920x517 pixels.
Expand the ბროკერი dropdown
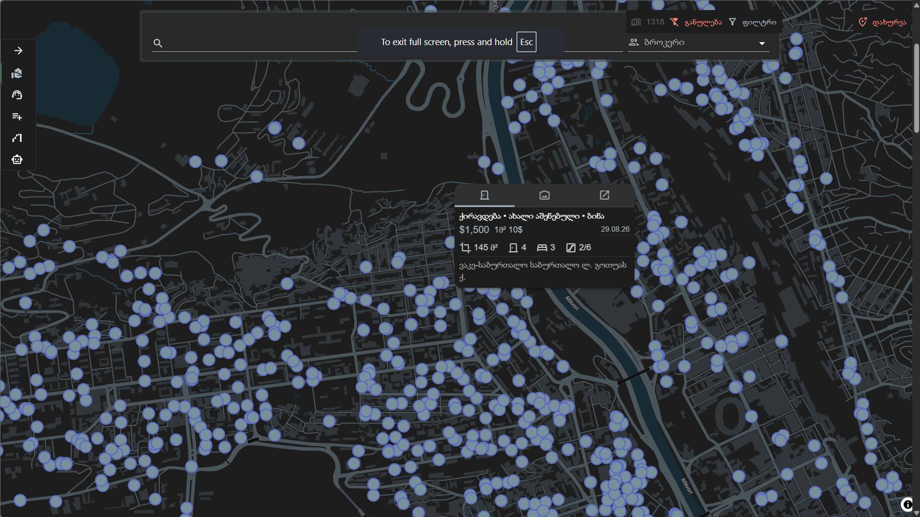tap(698, 43)
